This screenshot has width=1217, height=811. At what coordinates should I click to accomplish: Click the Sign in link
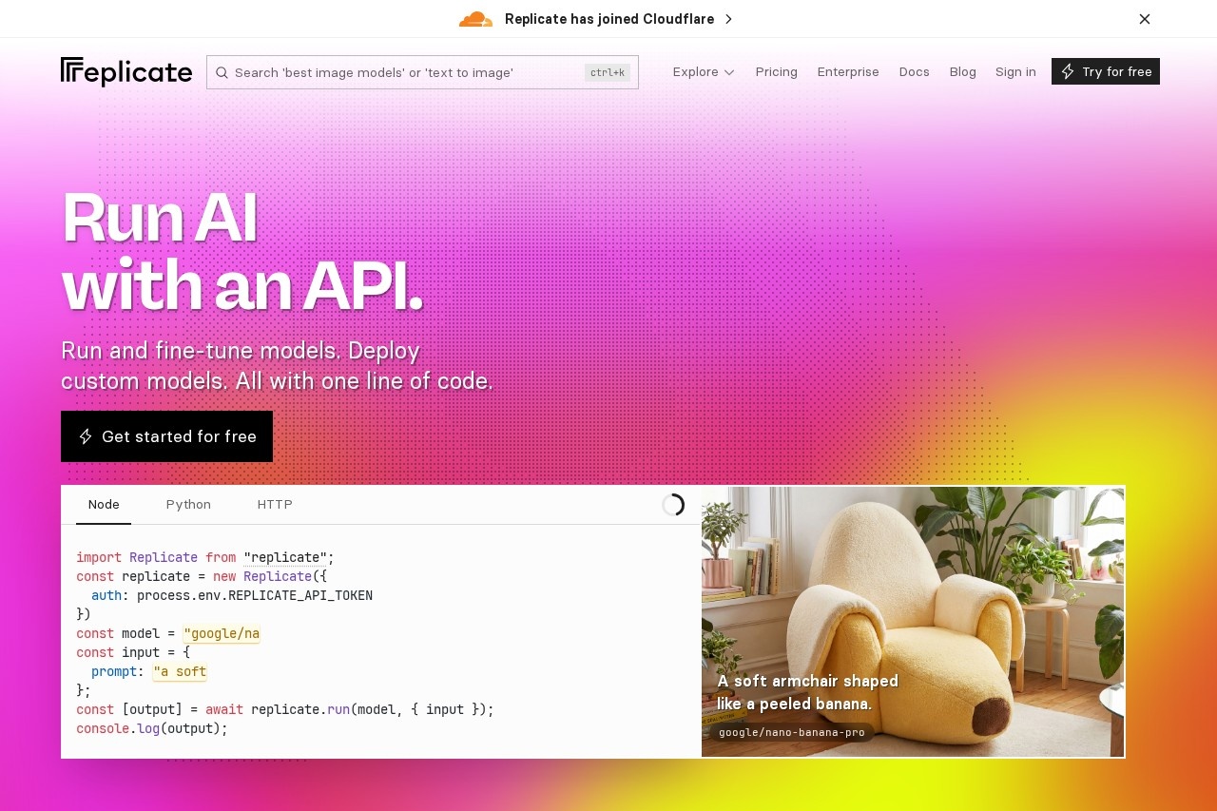1015,71
